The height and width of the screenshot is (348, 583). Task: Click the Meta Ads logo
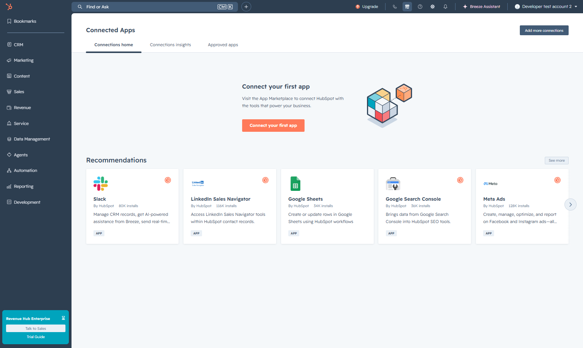tap(490, 184)
